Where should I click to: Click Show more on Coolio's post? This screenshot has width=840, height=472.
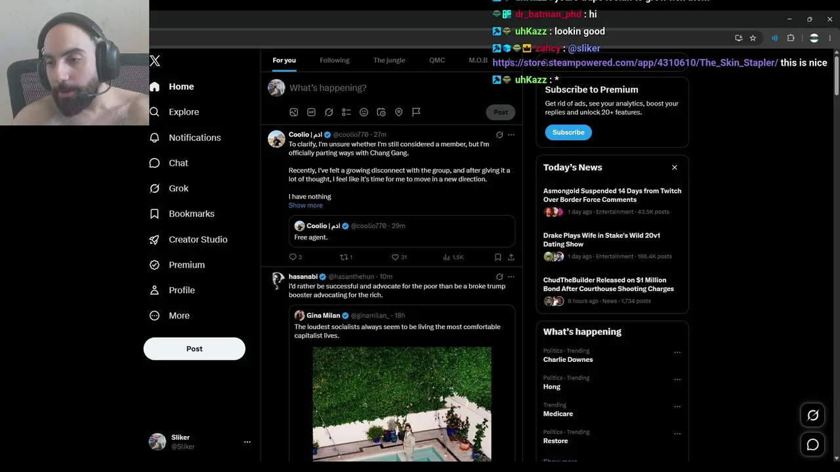coord(306,205)
